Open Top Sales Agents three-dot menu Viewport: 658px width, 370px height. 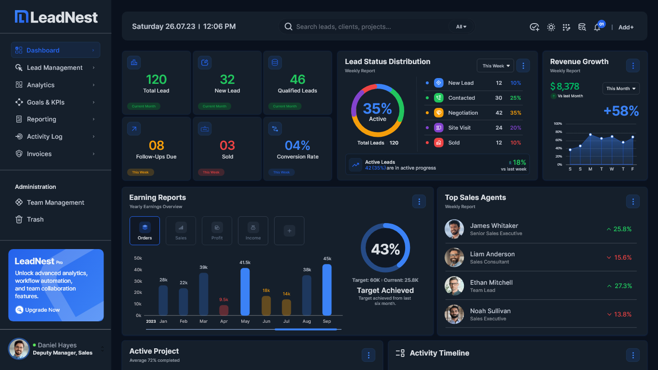click(x=633, y=201)
